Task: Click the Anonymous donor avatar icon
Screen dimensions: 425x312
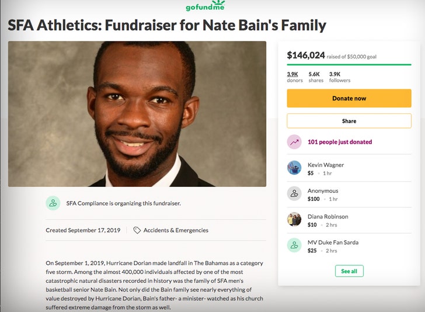Action: (294, 194)
